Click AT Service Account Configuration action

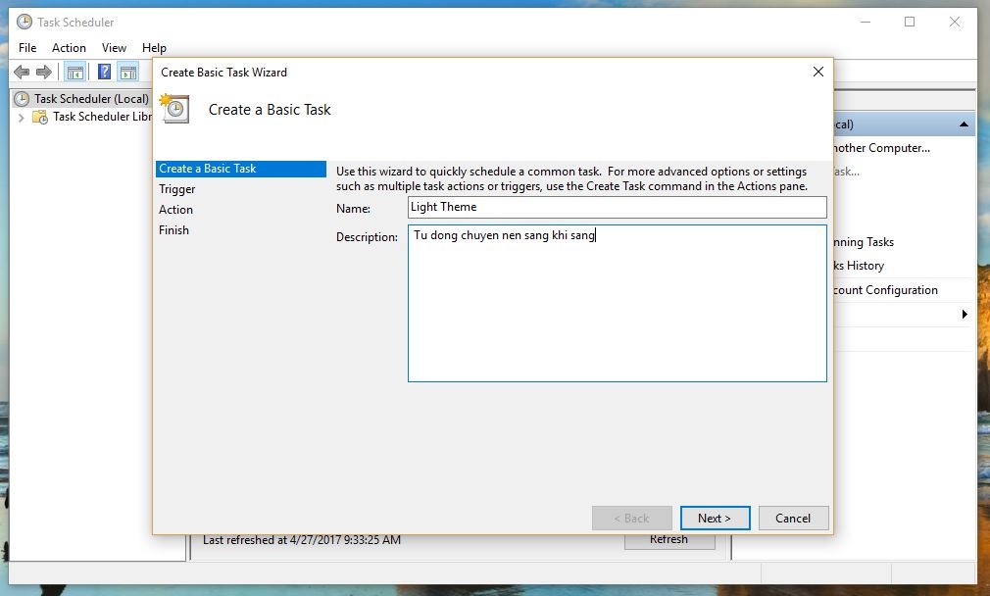click(885, 290)
